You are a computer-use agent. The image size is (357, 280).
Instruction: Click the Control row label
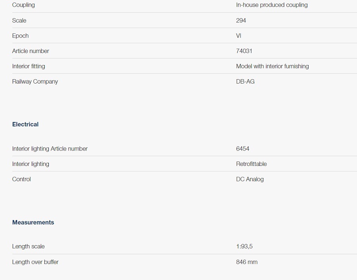point(21,179)
